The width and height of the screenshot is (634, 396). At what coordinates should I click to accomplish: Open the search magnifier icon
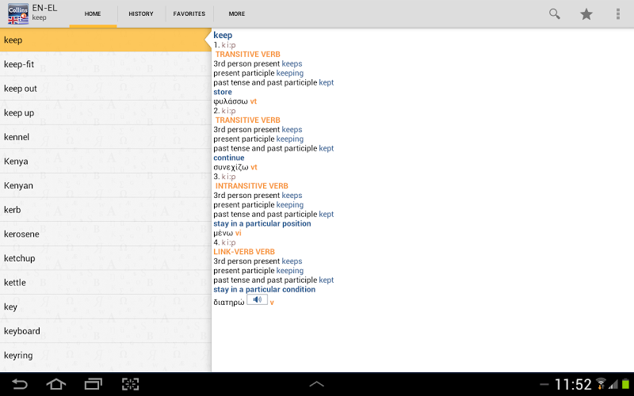tap(554, 13)
